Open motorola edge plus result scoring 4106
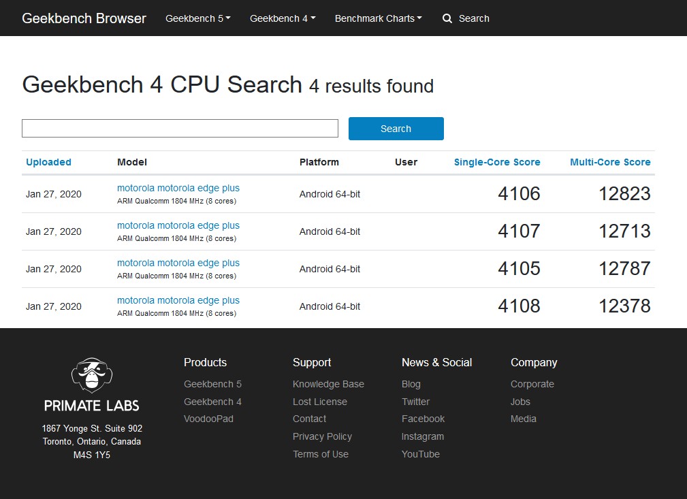 coord(178,188)
